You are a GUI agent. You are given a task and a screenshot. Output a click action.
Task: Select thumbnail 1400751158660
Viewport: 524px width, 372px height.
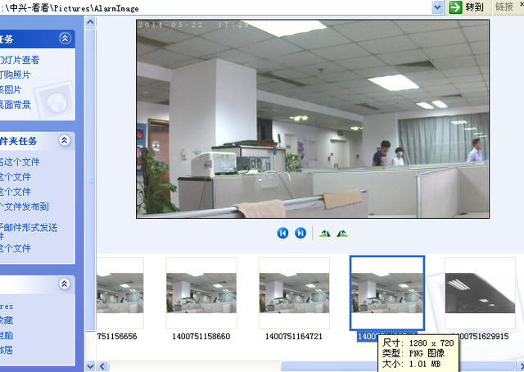tap(201, 293)
